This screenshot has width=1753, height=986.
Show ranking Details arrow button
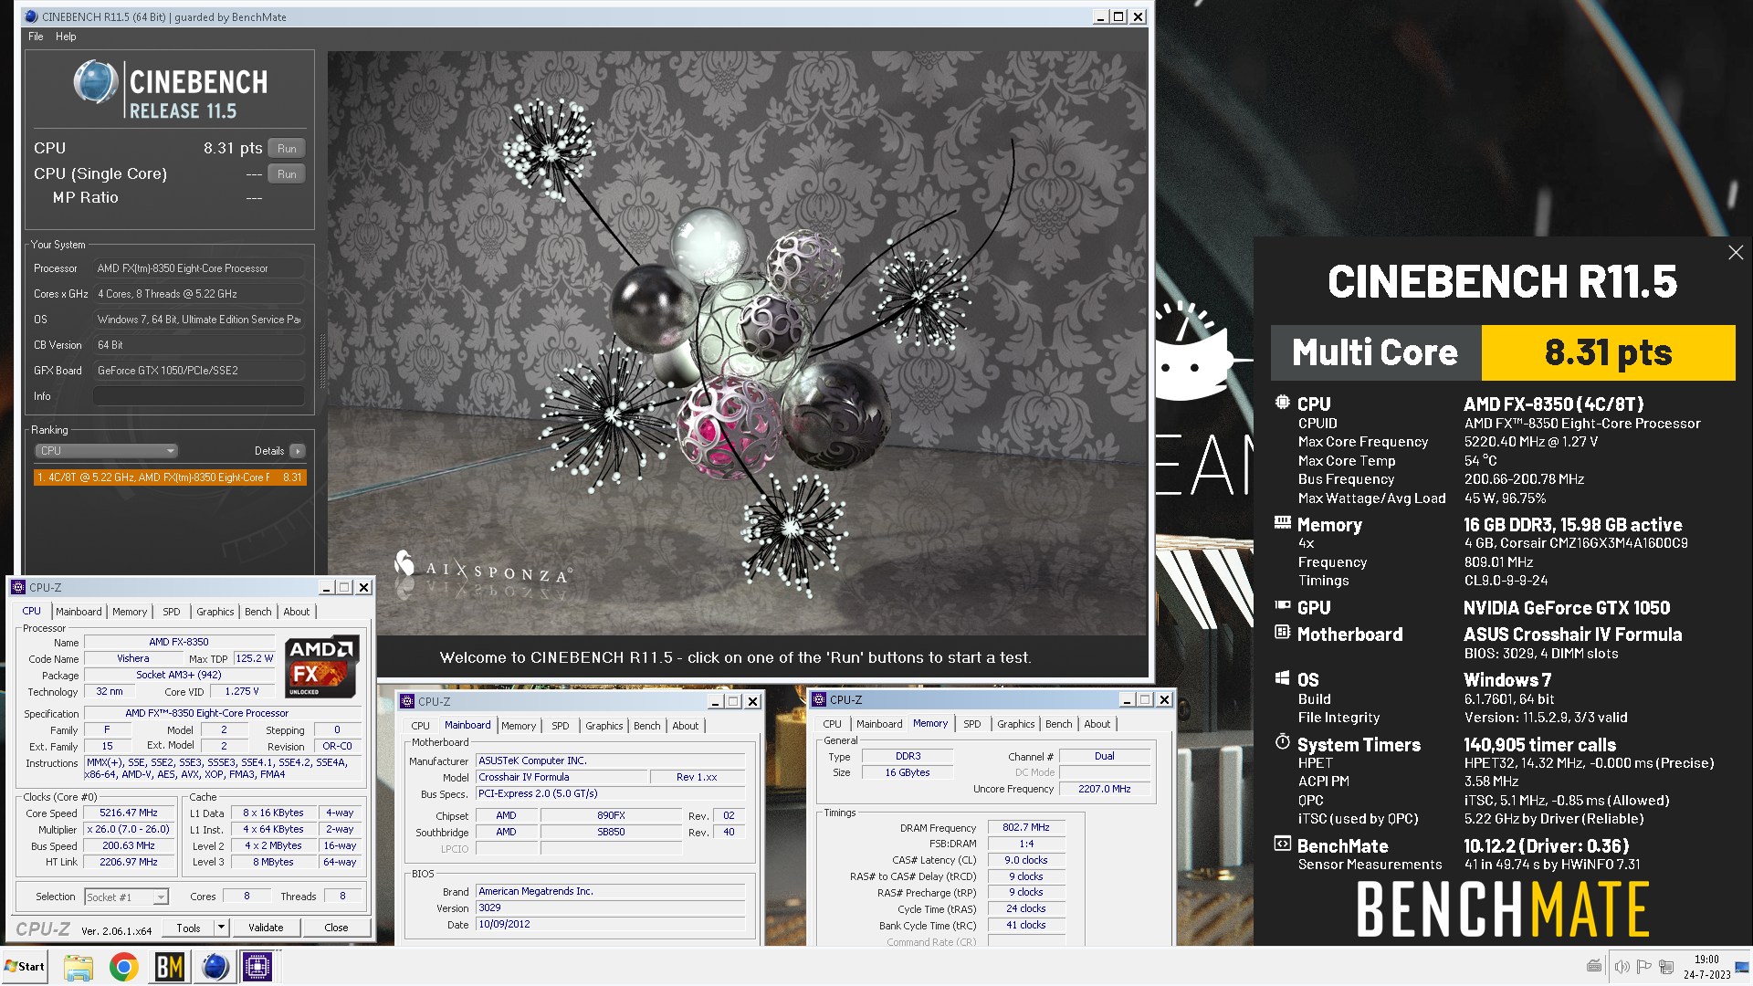pos(298,451)
